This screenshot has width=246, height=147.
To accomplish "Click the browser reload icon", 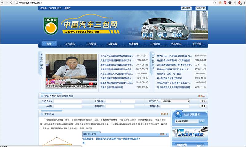I will 11,2.
